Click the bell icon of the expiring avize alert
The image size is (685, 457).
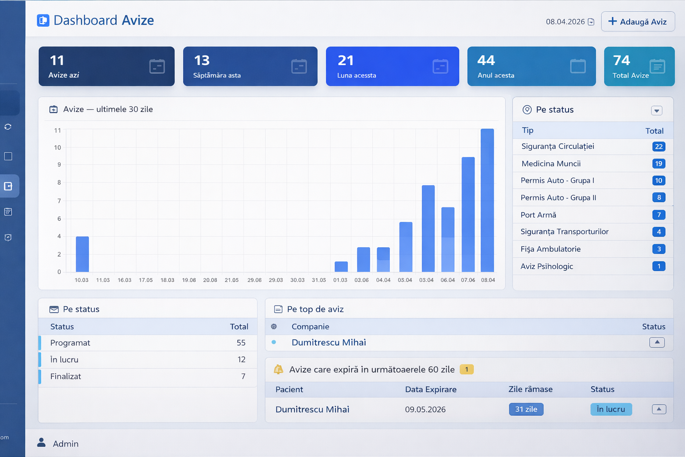pyautogui.click(x=279, y=369)
